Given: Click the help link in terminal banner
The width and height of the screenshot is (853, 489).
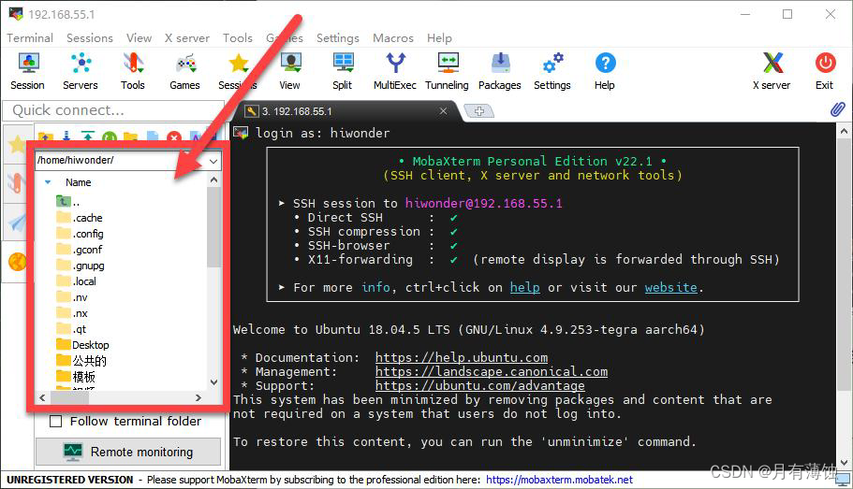Looking at the screenshot, I should (525, 287).
